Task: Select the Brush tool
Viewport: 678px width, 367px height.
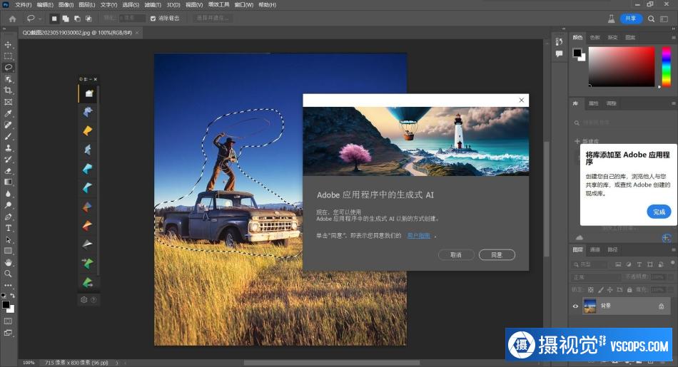Action: 8,136
